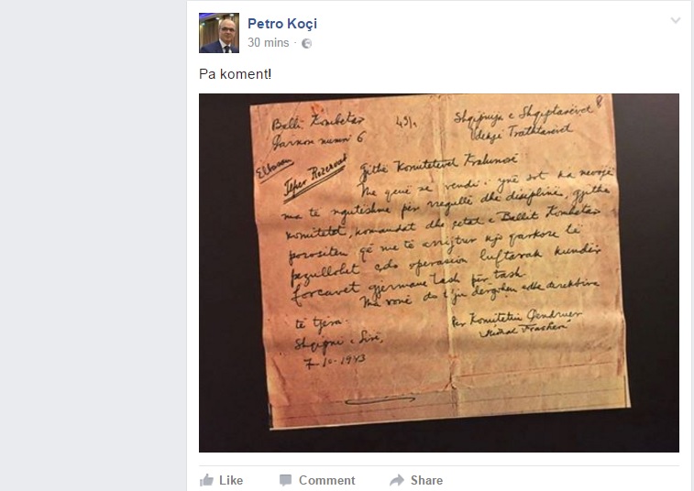
Task: Open Petro Koçi's profile picture
Action: click(219, 33)
